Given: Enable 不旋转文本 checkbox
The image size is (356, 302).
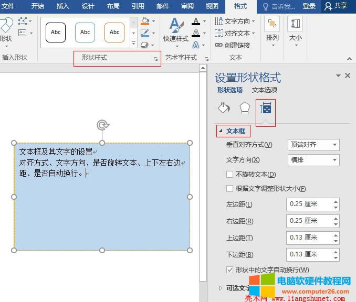Looking at the screenshot, I should 229,175.
